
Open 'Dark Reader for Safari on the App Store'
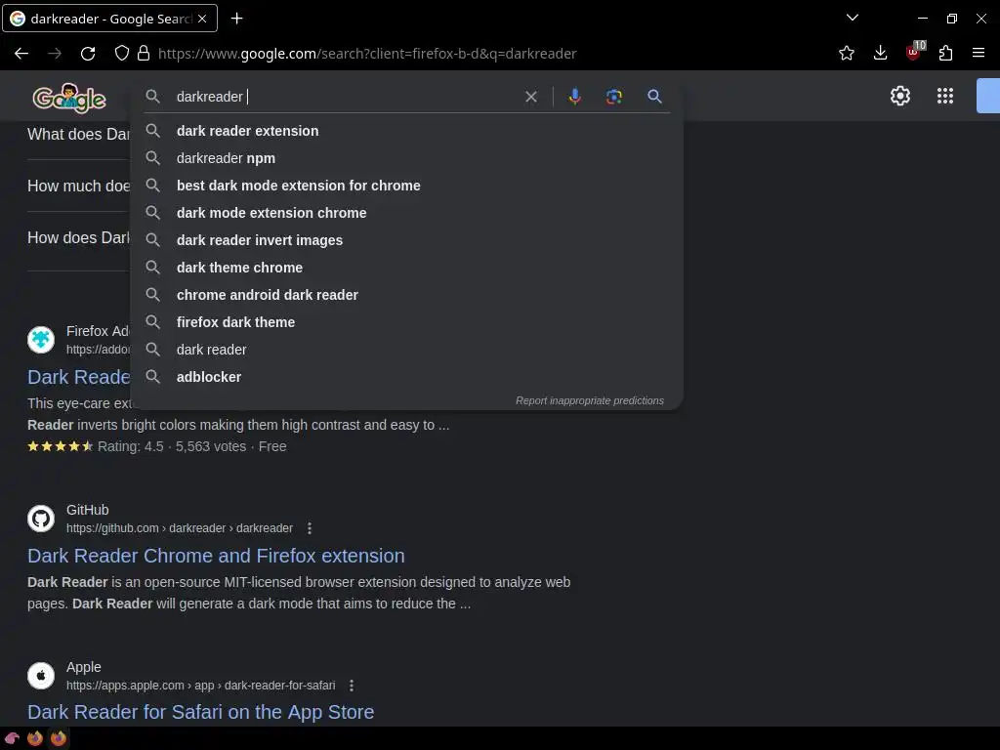point(200,712)
